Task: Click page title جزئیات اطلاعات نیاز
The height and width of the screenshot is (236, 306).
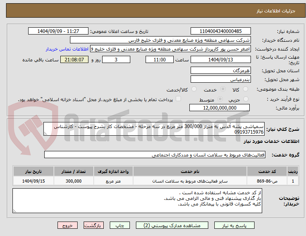Action: click(276, 11)
